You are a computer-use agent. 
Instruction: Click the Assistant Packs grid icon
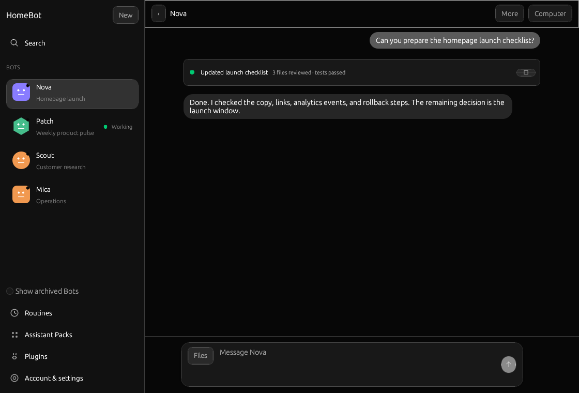coord(14,335)
